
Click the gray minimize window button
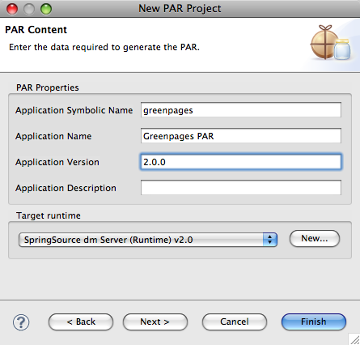pos(29,9)
